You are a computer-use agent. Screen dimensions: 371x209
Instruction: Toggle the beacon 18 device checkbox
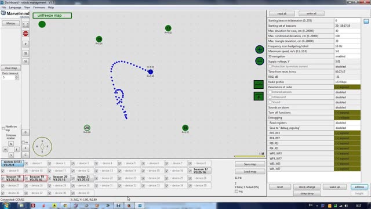pos(3,178)
